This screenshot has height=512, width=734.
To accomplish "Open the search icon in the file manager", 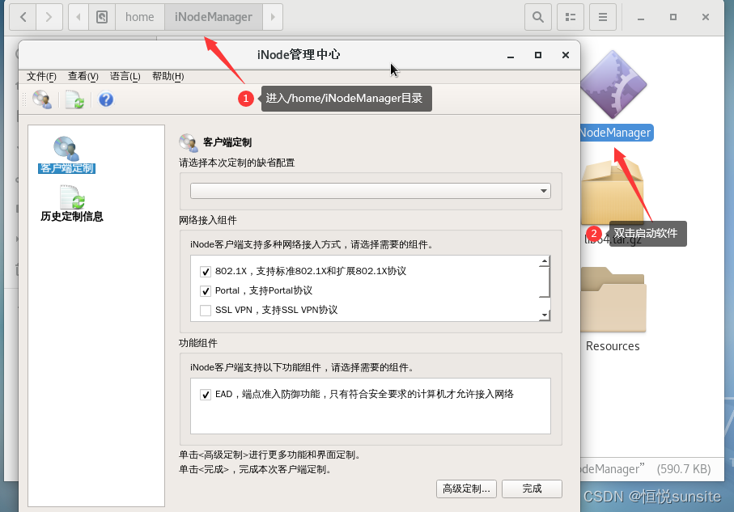I will [537, 16].
